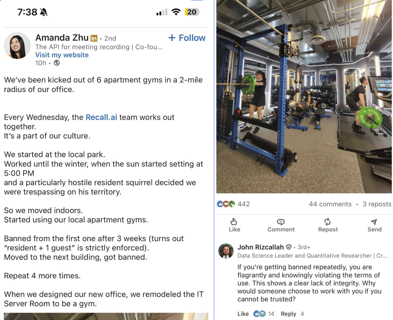Tap the verified shield beside John Rizcallah
The width and height of the screenshot is (393, 320).
coord(289,247)
